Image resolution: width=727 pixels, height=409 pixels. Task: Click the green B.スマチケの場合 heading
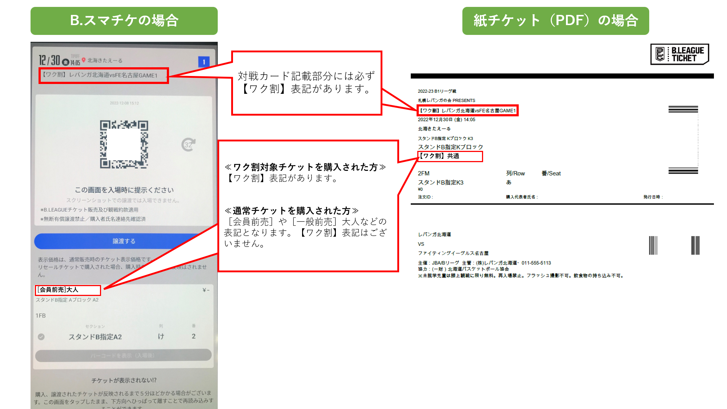[124, 21]
